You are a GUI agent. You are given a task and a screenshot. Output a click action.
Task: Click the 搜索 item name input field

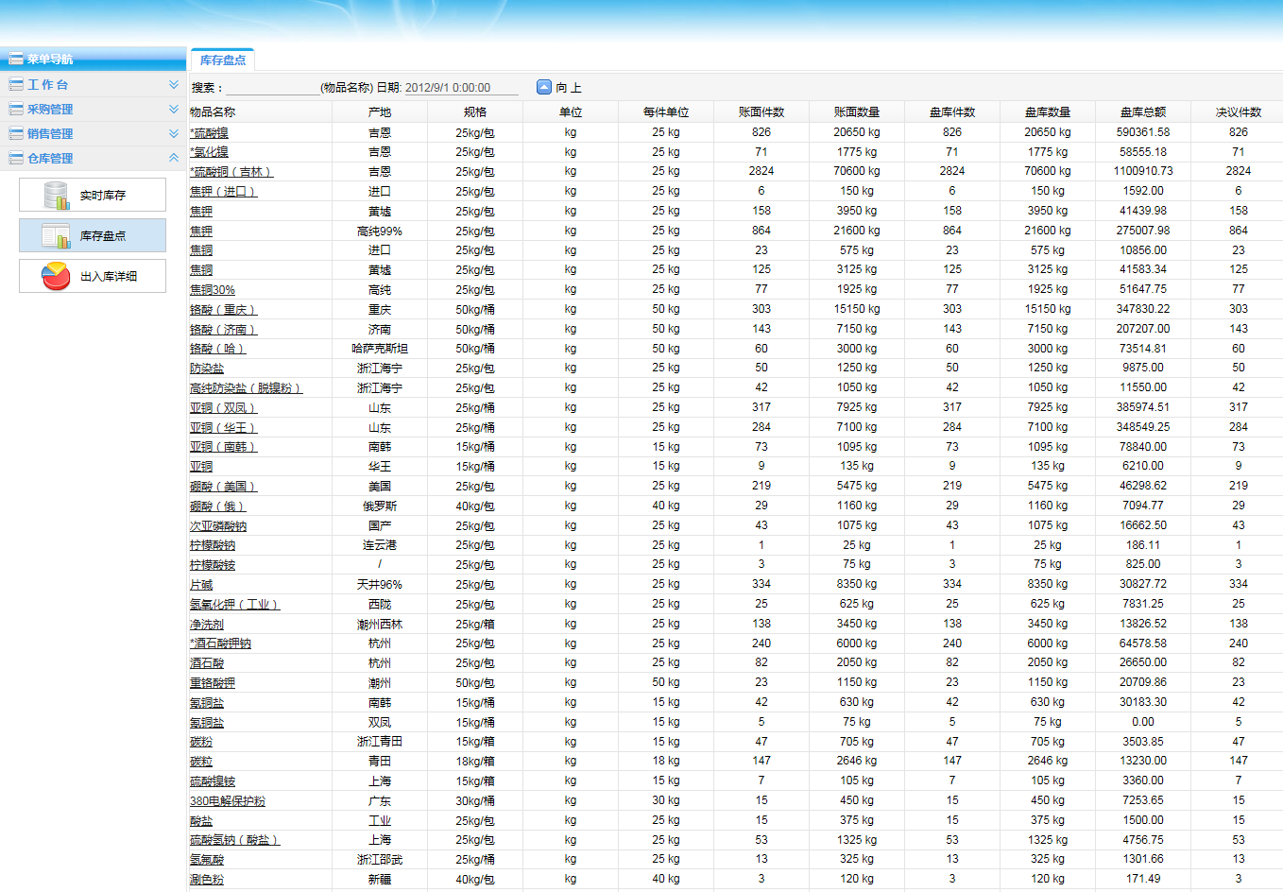(272, 88)
